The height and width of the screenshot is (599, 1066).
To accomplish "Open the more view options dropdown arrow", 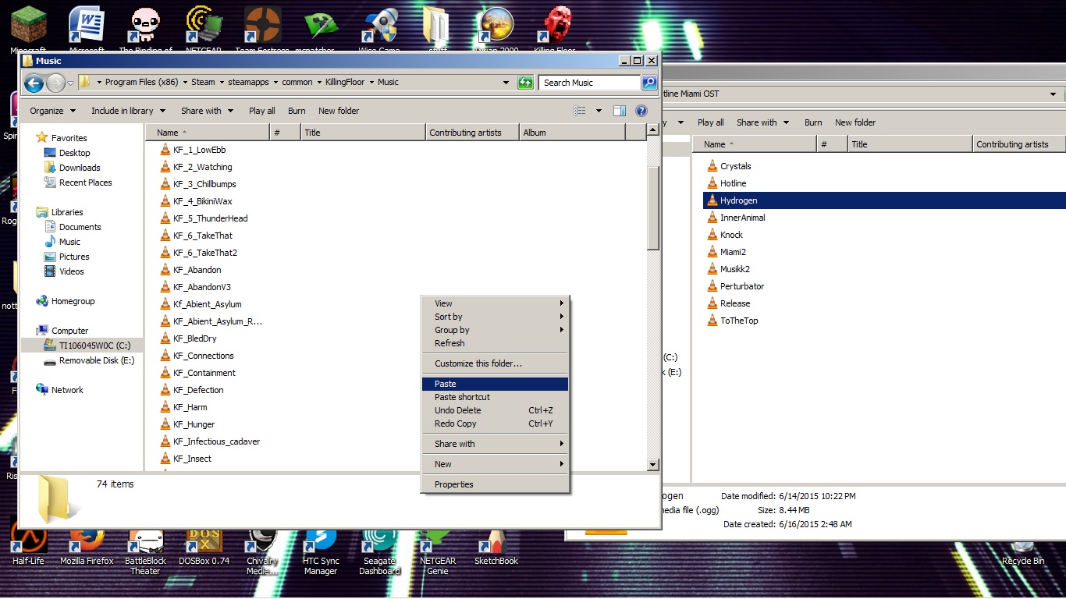I will pyautogui.click(x=599, y=111).
